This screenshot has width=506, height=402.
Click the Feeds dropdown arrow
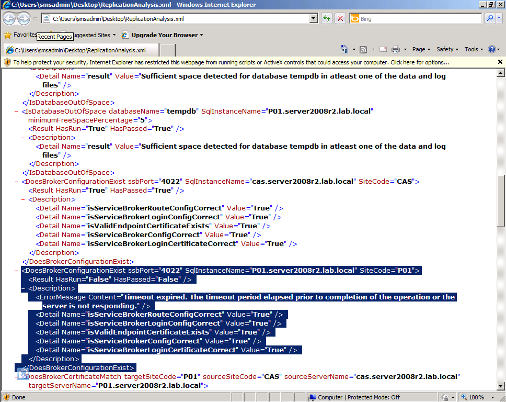[x=373, y=49]
